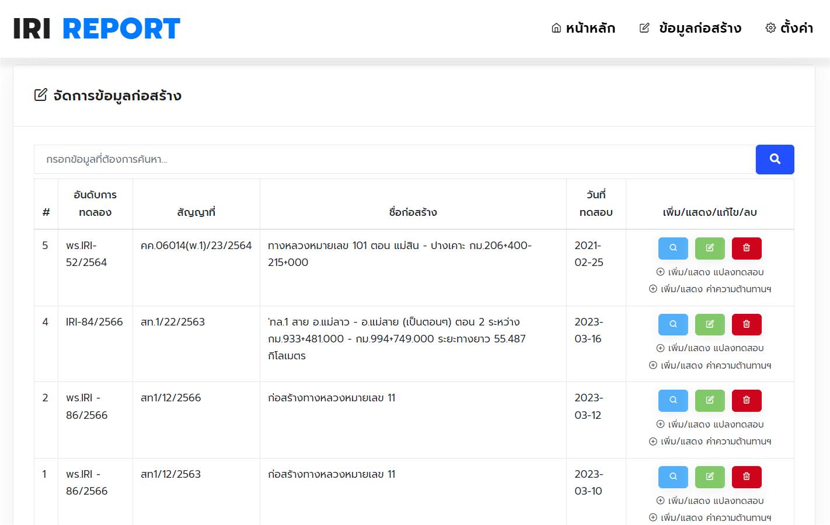Open เพิ่ม/แสดง แปลงทดสอบ for row 2
The image size is (830, 525).
pos(710,424)
